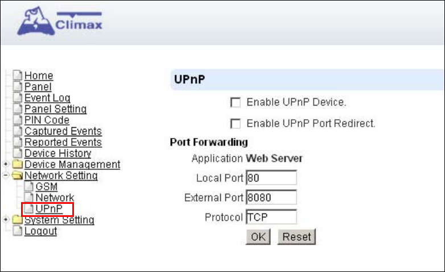Click the Climax logo icon

pos(36,22)
